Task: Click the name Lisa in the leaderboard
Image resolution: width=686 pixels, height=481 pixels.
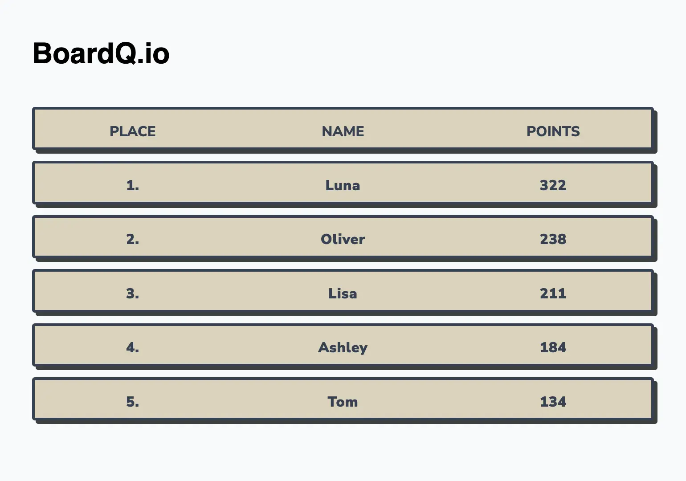Action: 343,293
